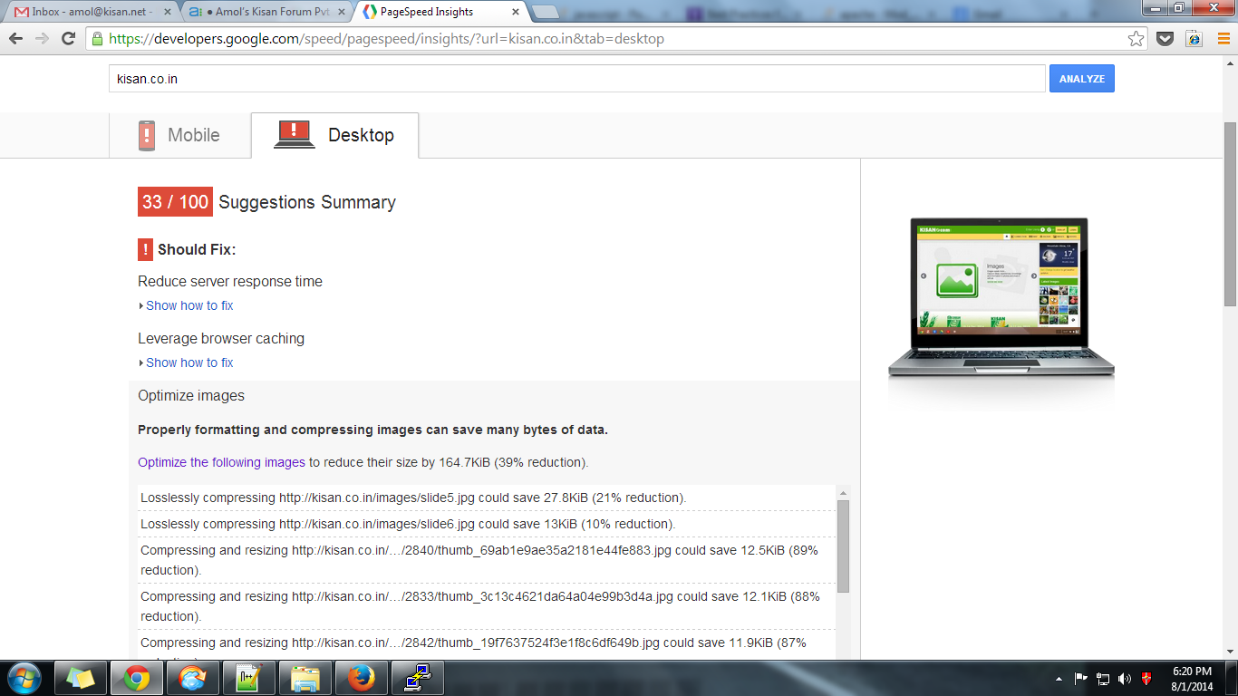This screenshot has height=696, width=1238.
Task: Open Notepad++ from the taskbar
Action: coord(248,678)
